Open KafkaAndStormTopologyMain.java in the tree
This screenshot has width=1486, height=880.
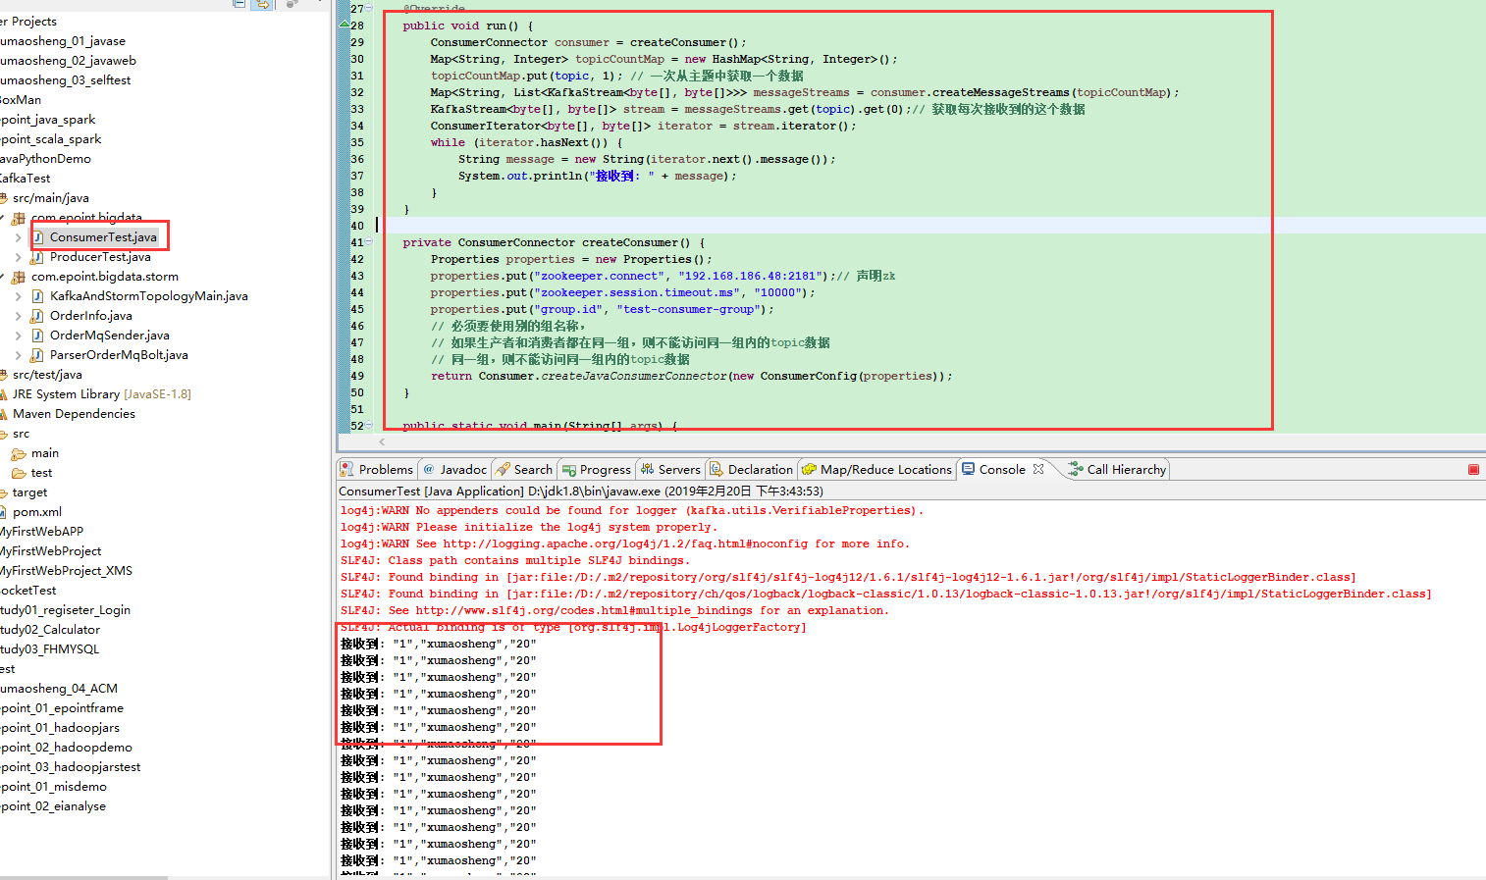pos(148,296)
